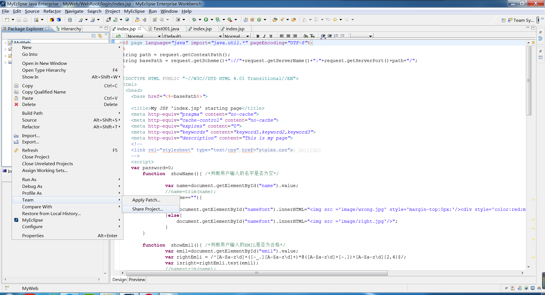Toggle numbered list formatting
Image resolution: width=545 pixels, height=295 pixels.
(336, 36)
